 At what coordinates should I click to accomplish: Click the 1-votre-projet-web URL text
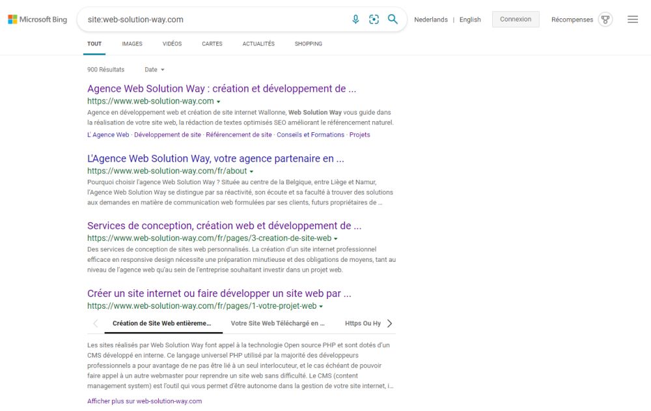coord(202,306)
